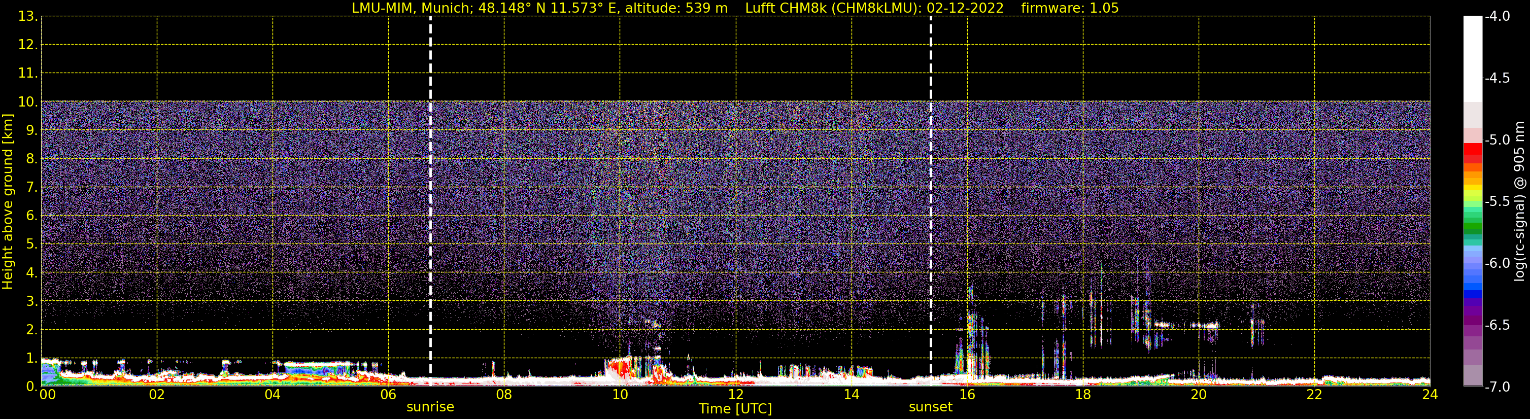The image size is (1530, 419).
Task: Select the "sunset" label below the time axis
Action: (931, 407)
